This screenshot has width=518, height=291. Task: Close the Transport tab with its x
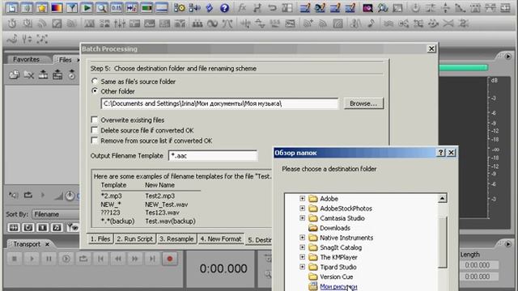pyautogui.click(x=47, y=244)
